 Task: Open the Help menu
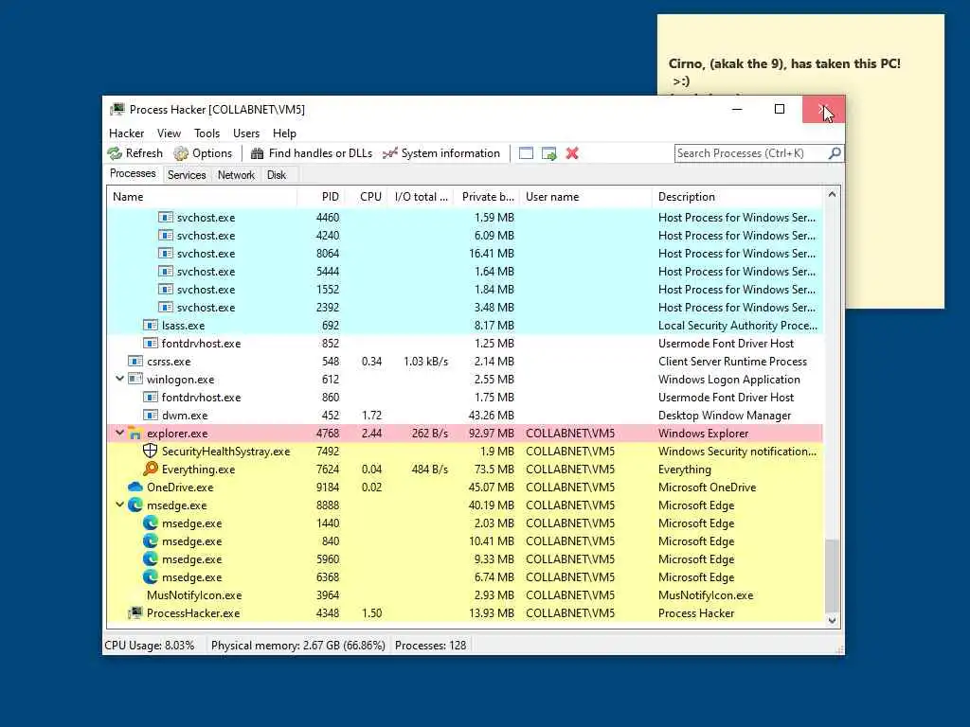284,133
